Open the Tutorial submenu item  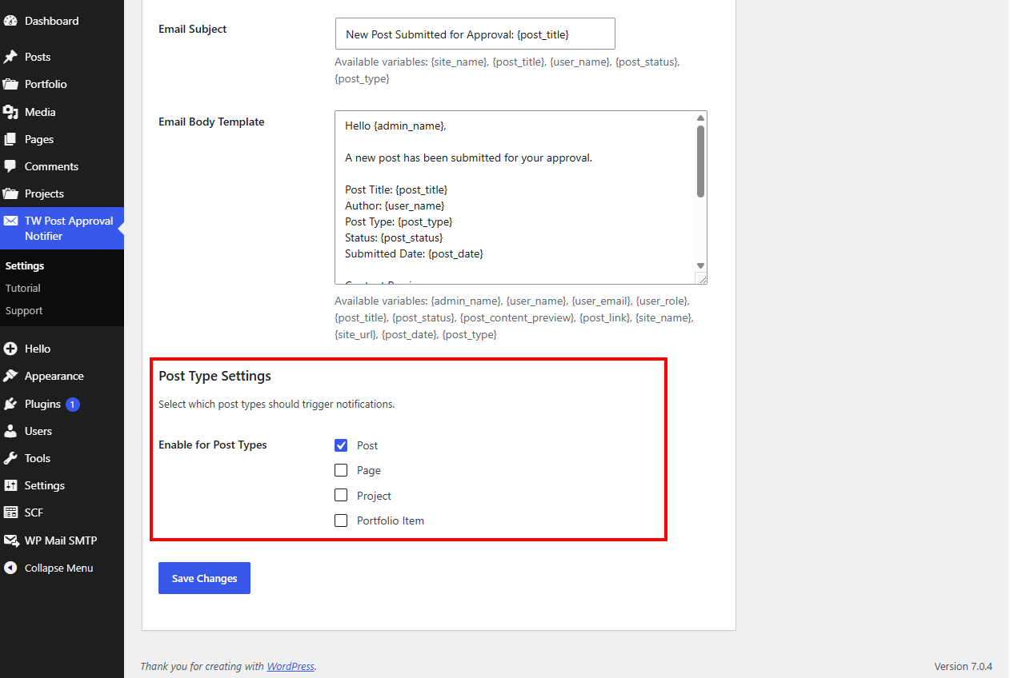23,288
